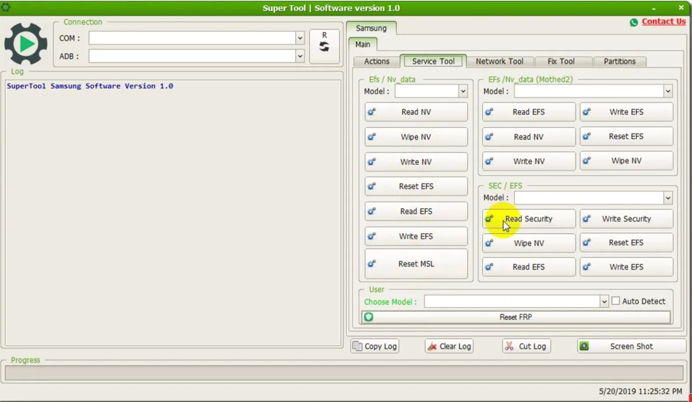Select the Main tab
Image resolution: width=692 pixels, height=402 pixels.
pos(362,44)
